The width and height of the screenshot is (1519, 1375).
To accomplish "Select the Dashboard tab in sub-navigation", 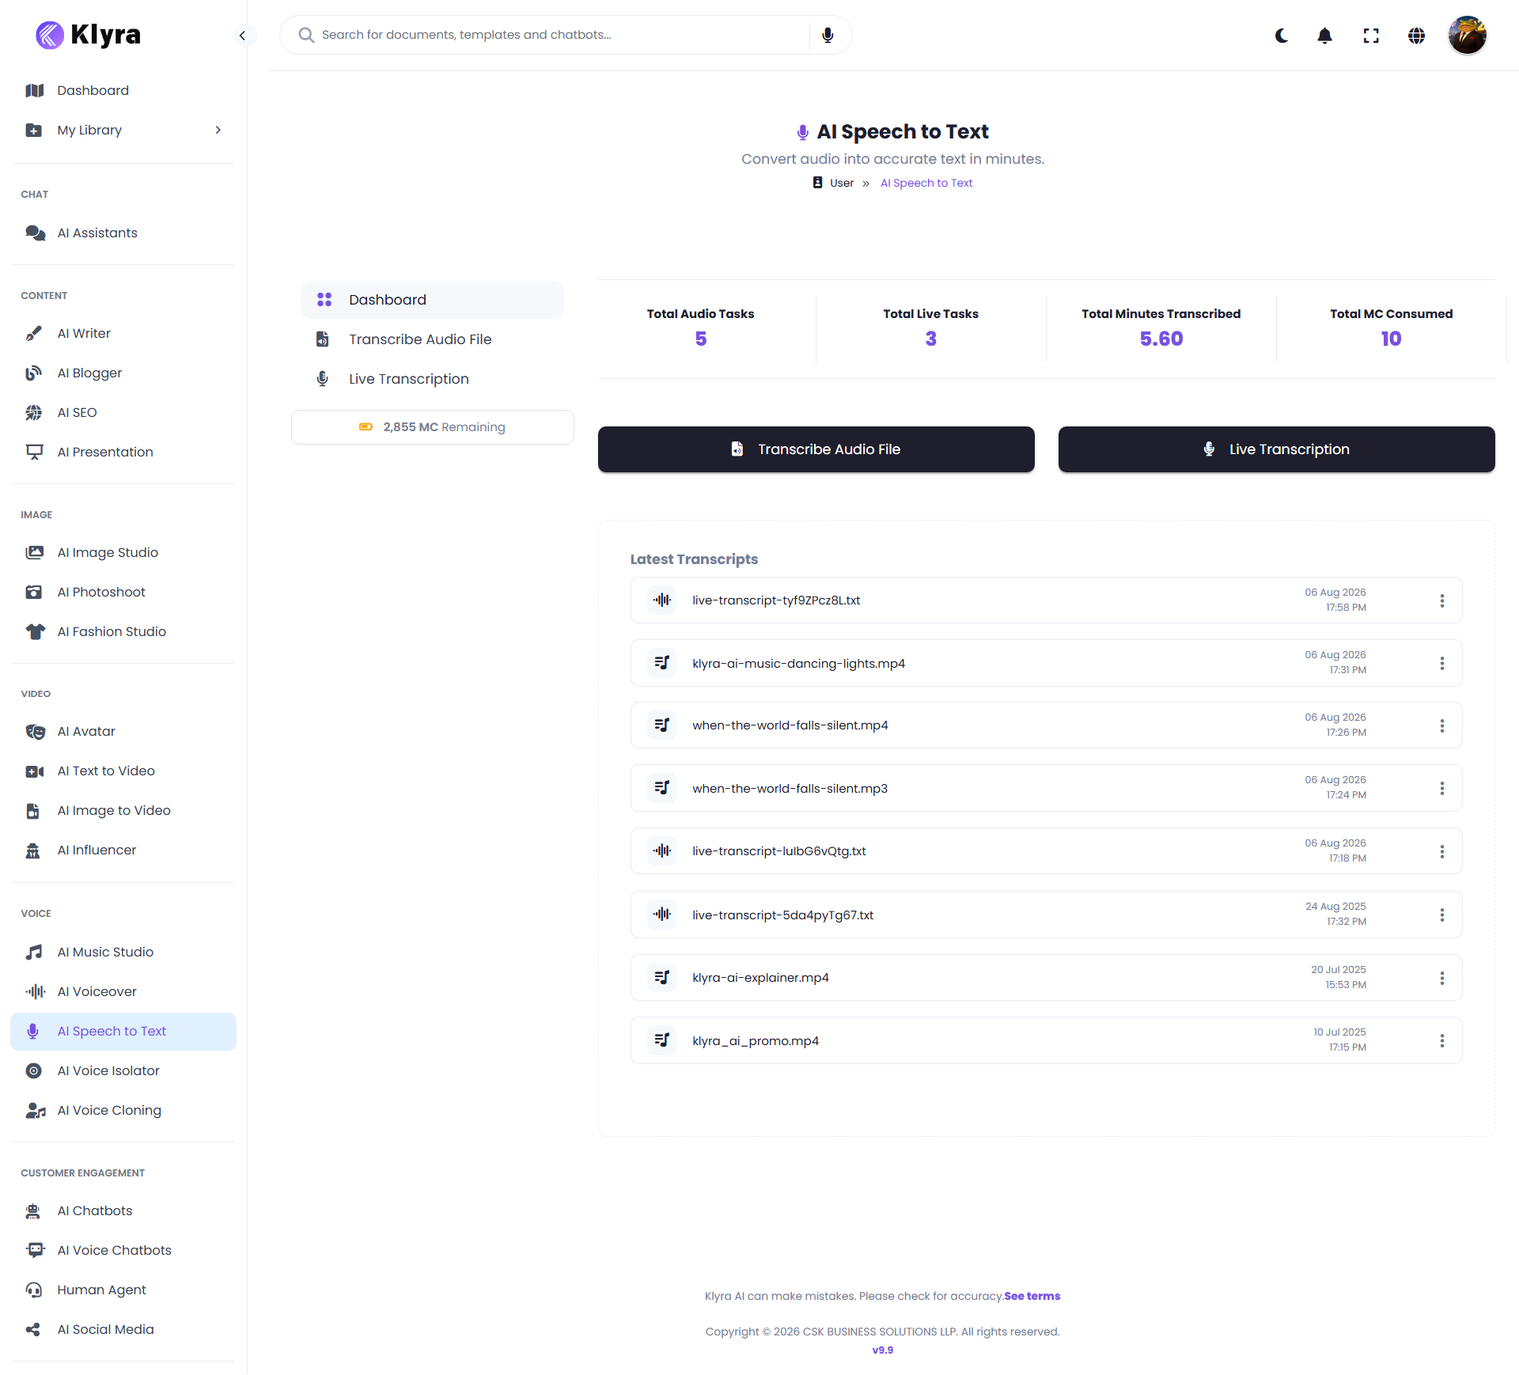I will (x=432, y=300).
